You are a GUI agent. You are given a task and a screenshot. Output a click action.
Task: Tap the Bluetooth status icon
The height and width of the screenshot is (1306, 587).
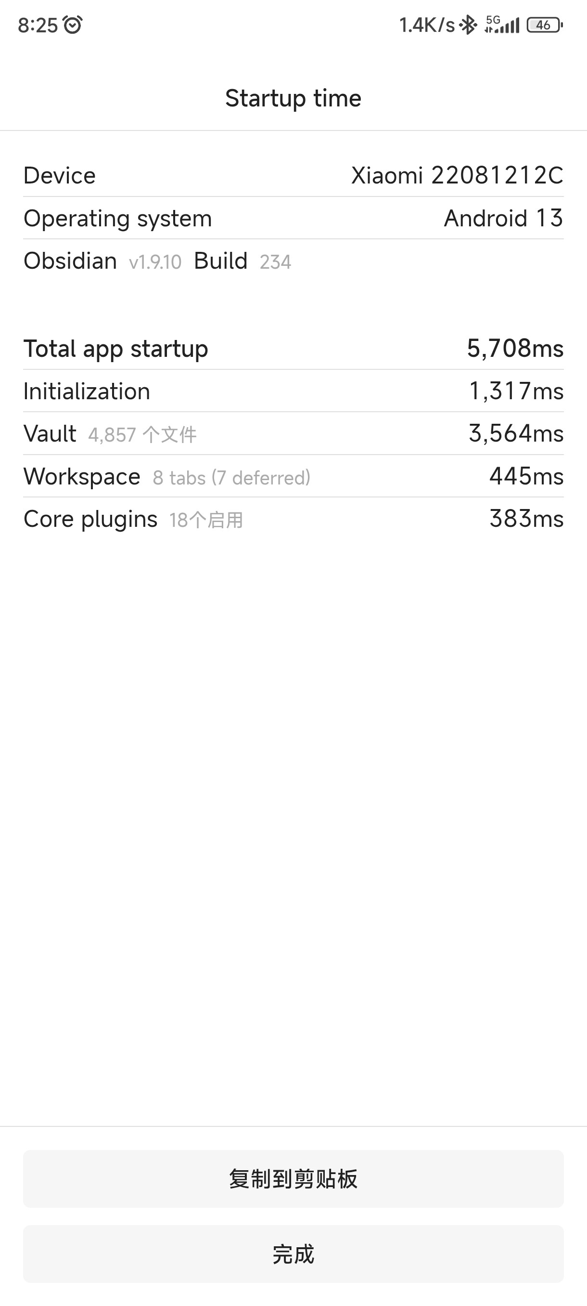click(469, 25)
